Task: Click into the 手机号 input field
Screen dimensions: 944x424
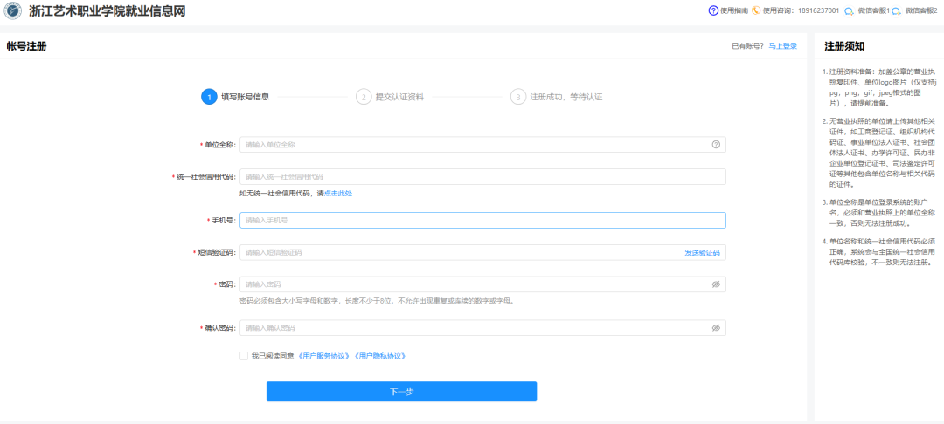Action: (482, 221)
